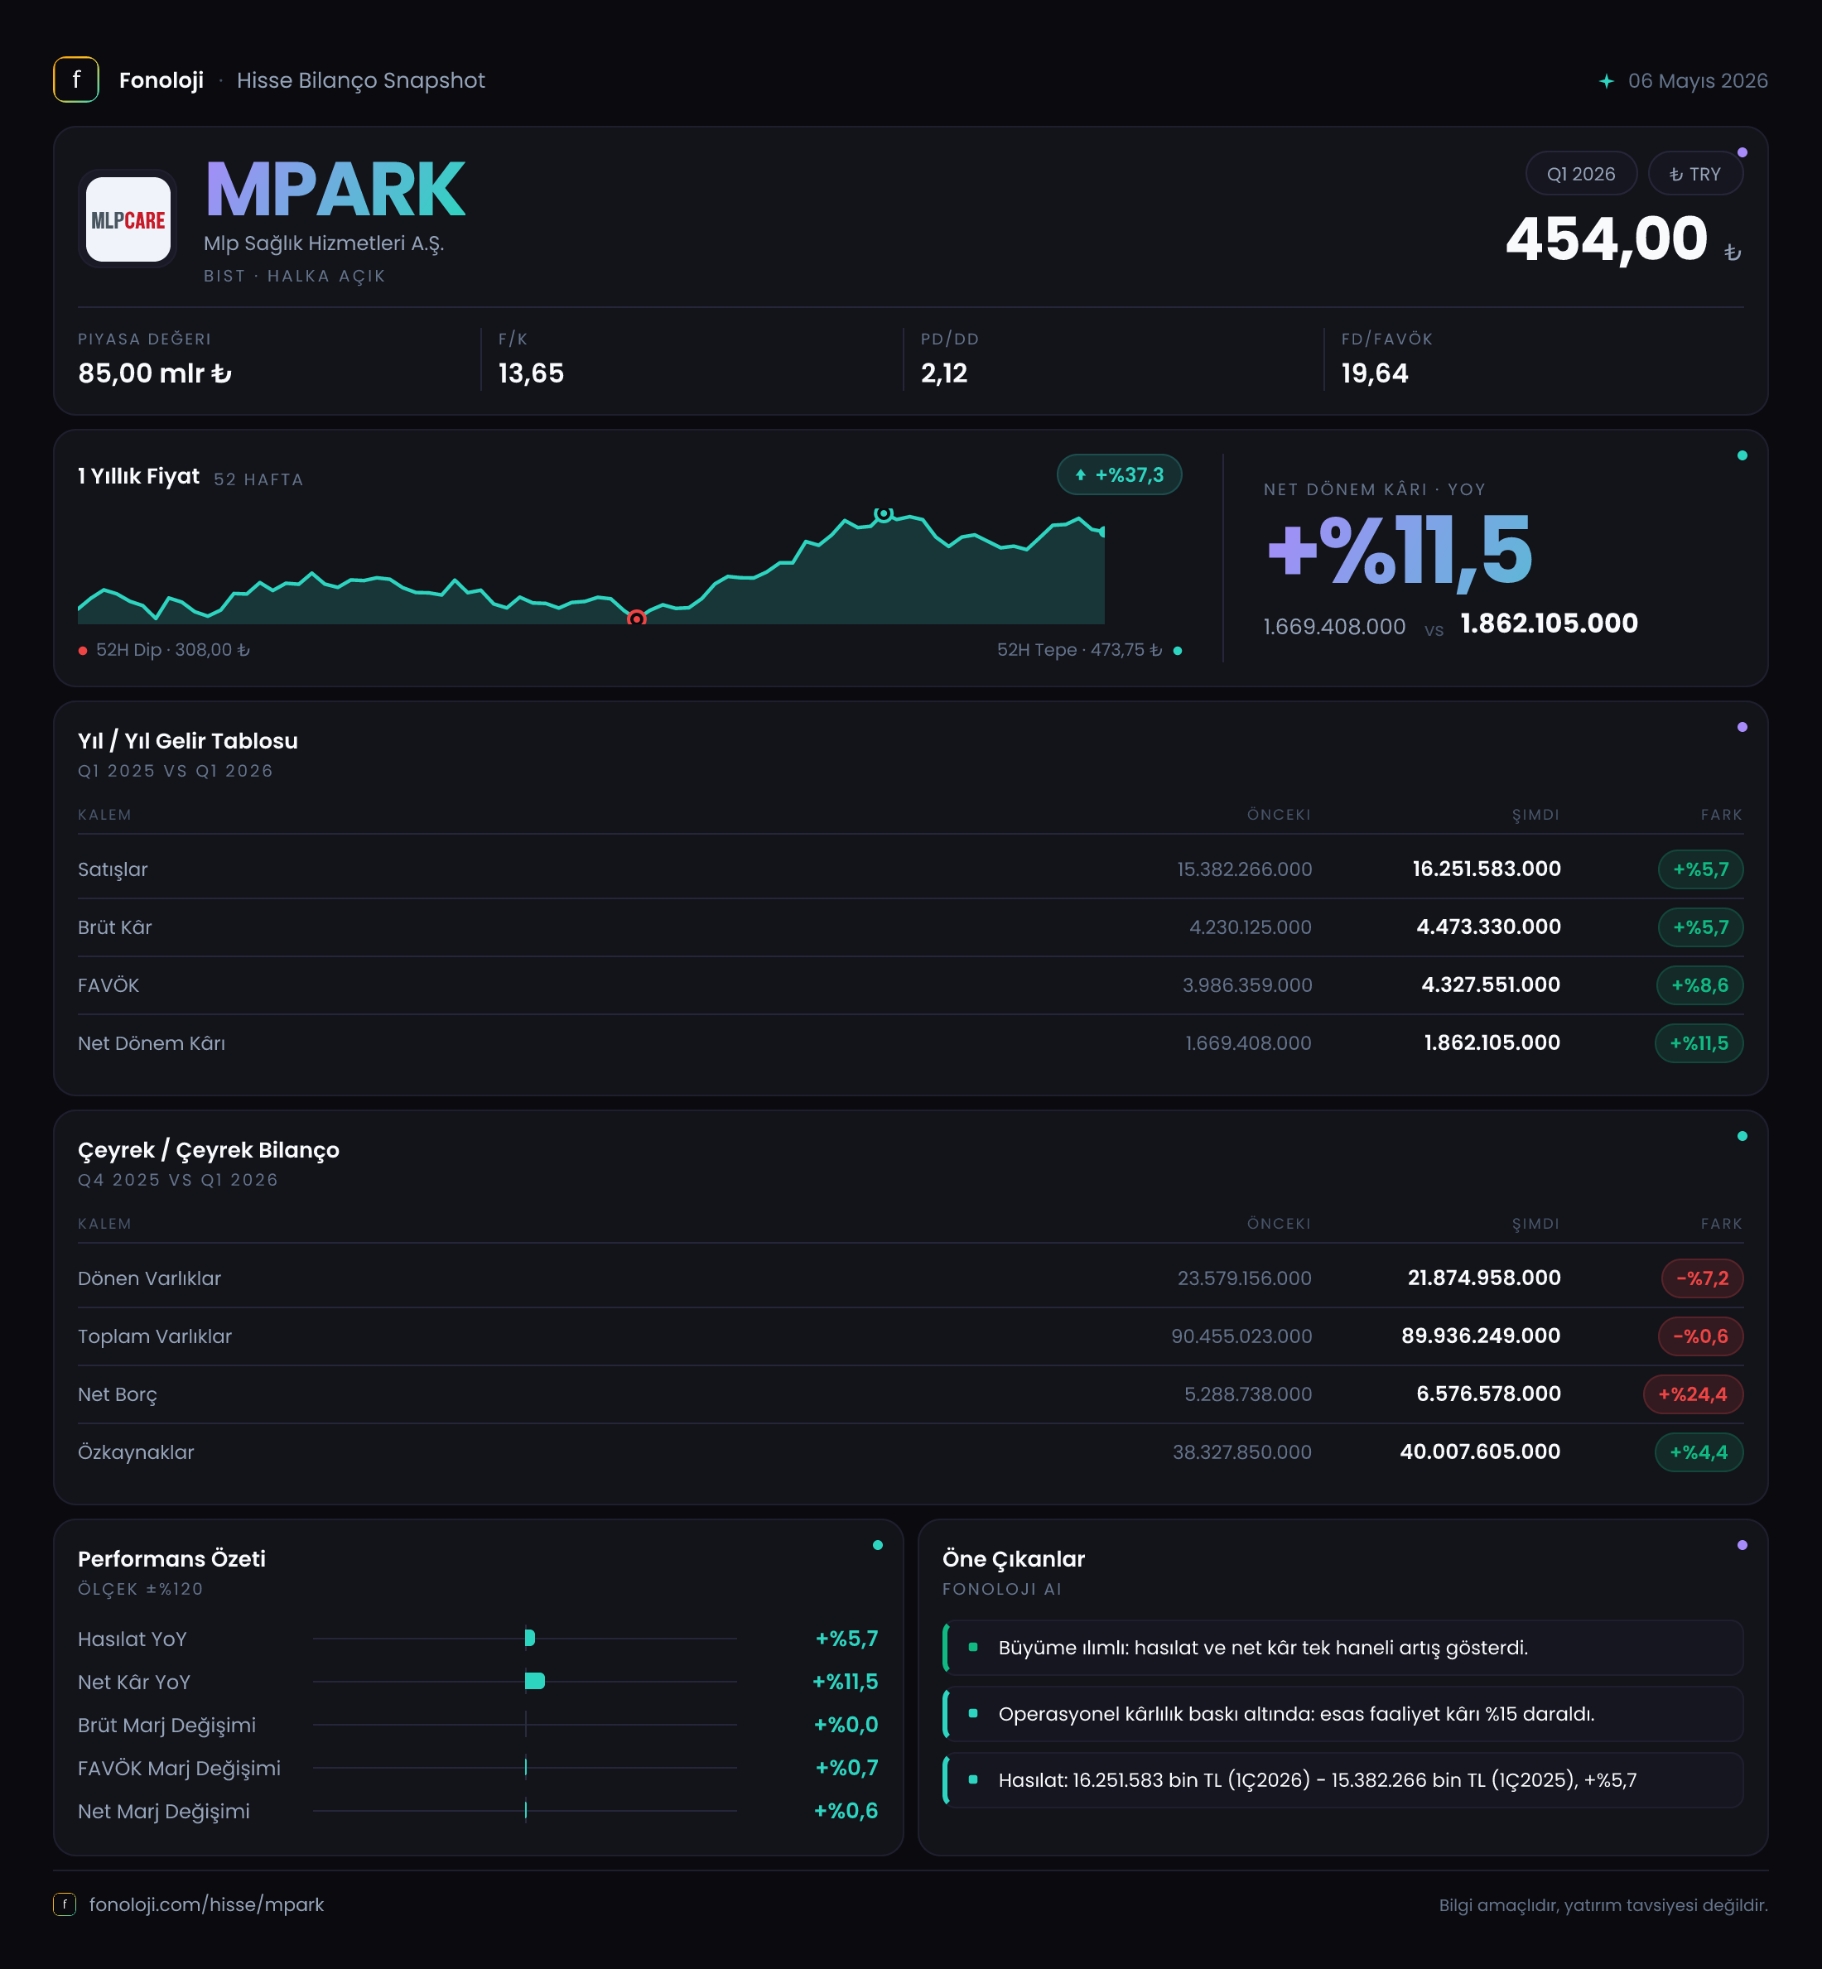Click the purple dot on header card
The height and width of the screenshot is (1969, 1822).
pyautogui.click(x=1742, y=152)
